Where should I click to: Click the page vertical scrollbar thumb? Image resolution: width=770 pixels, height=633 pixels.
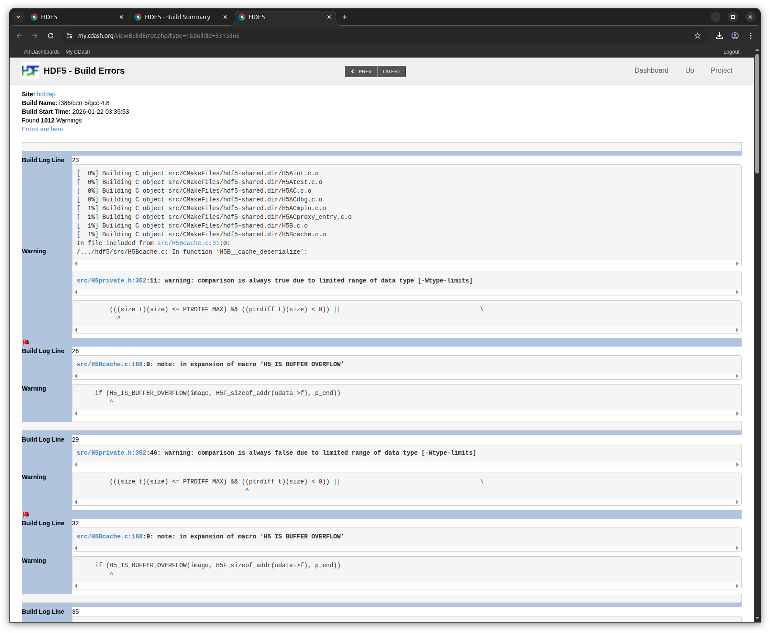[x=757, y=113]
